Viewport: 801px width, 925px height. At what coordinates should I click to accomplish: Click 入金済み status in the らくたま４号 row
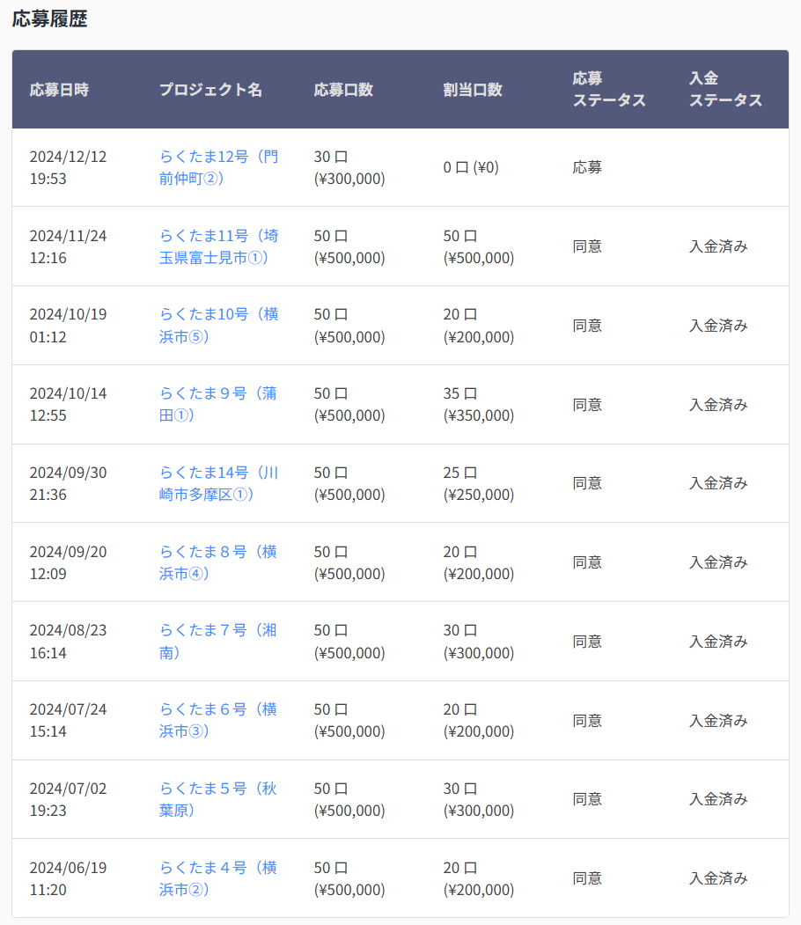[x=718, y=878]
